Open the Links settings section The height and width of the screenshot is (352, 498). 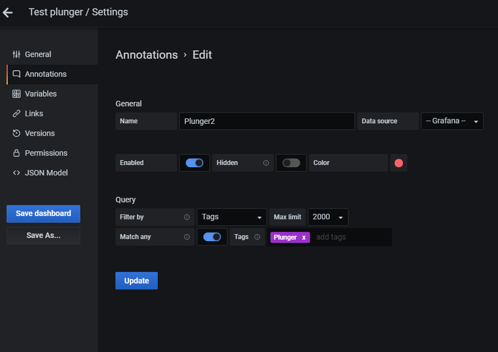click(x=52, y=113)
